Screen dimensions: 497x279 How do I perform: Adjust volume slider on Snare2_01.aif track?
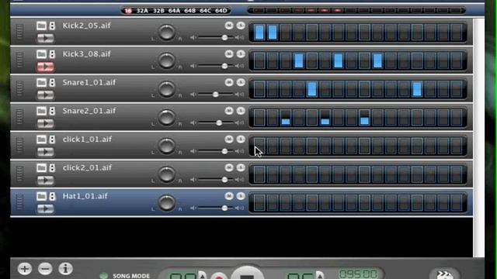(x=219, y=123)
